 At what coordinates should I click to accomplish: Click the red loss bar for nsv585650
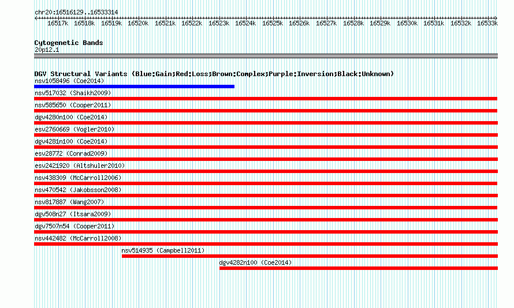[x=266, y=111]
